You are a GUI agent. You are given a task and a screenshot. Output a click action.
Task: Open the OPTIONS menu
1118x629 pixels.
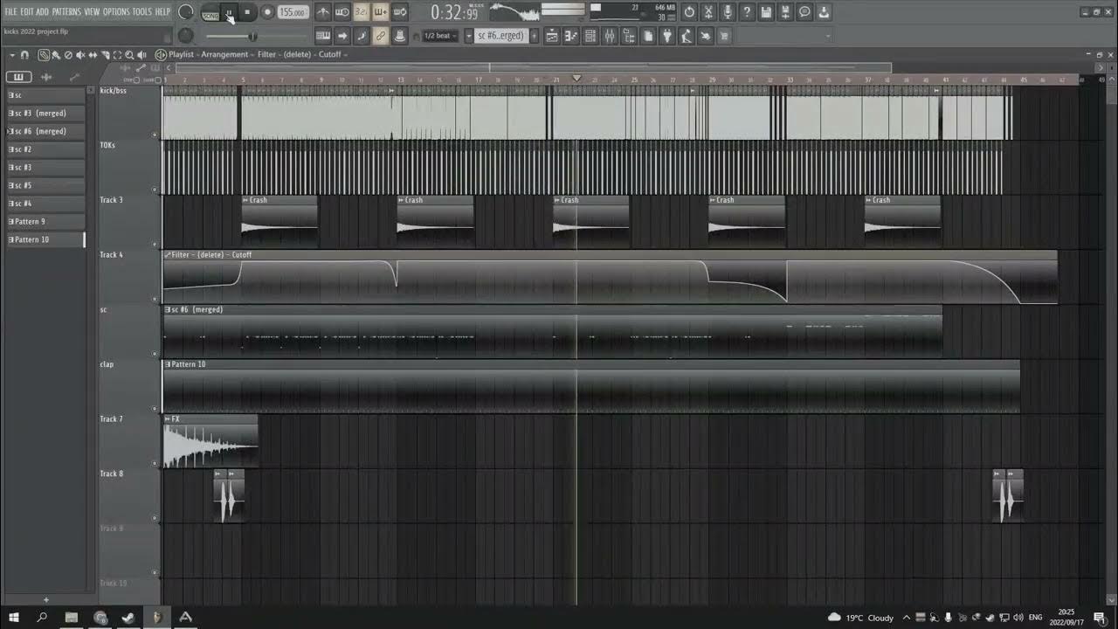tap(116, 12)
